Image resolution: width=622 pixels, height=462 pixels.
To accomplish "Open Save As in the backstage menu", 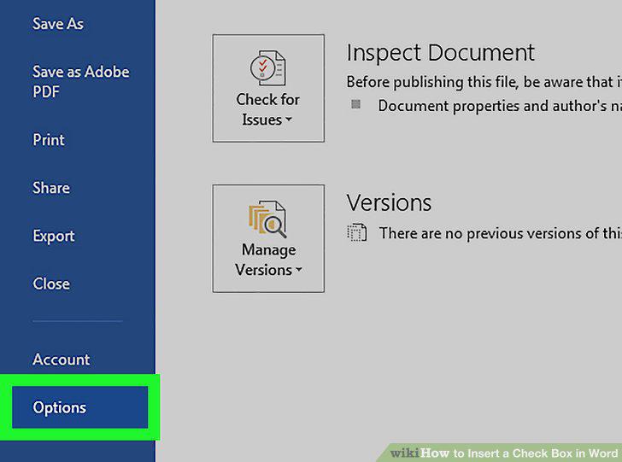I will [x=58, y=24].
